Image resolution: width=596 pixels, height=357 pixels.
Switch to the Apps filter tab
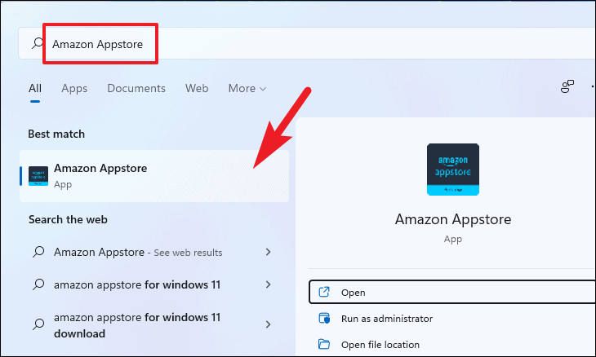tap(74, 88)
